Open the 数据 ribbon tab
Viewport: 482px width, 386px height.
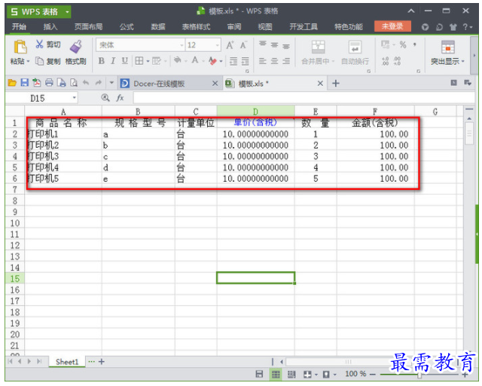point(158,27)
